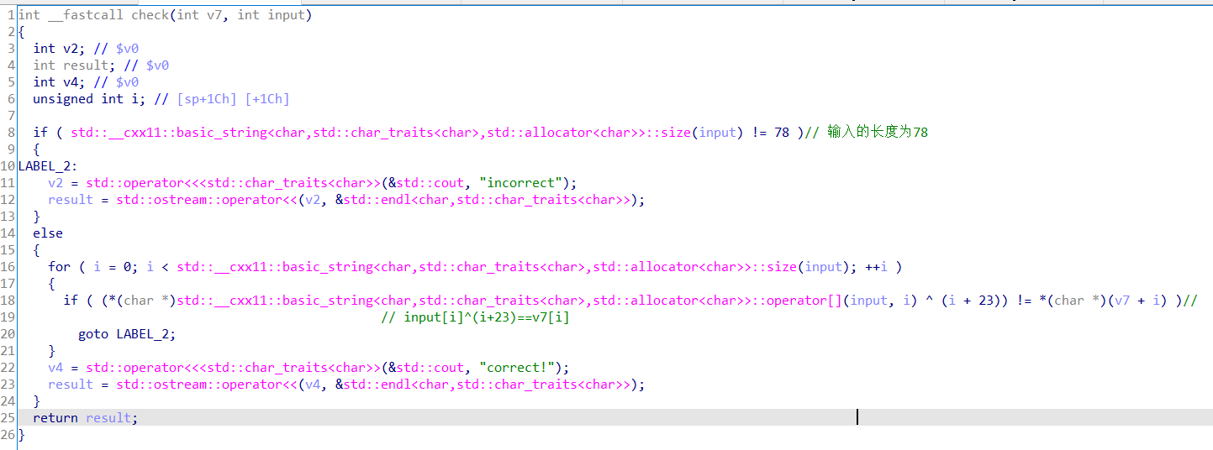Click the "if" keyword on line 8

[x=40, y=133]
